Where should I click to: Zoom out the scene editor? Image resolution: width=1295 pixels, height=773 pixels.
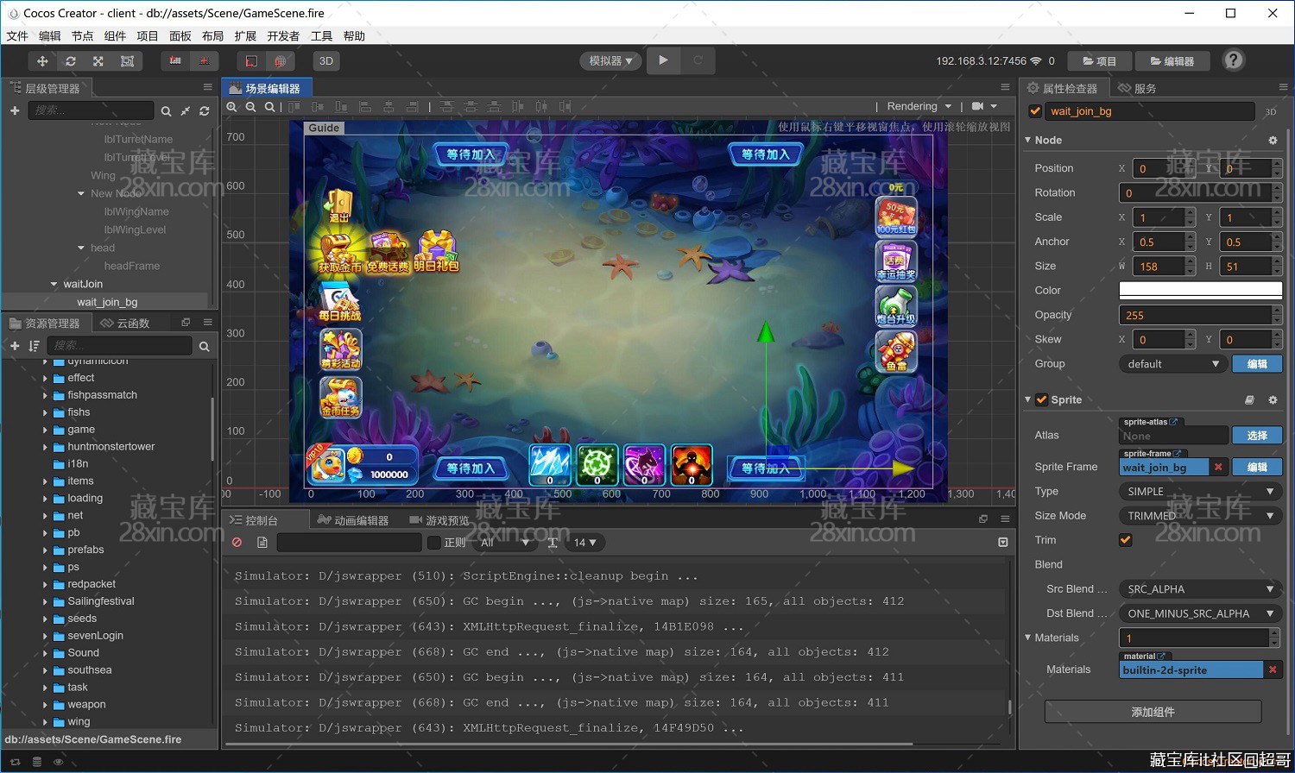(250, 107)
